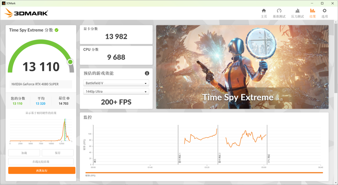
Task: Click the 3DMark title bar app icon
Action: [x=3, y=3]
